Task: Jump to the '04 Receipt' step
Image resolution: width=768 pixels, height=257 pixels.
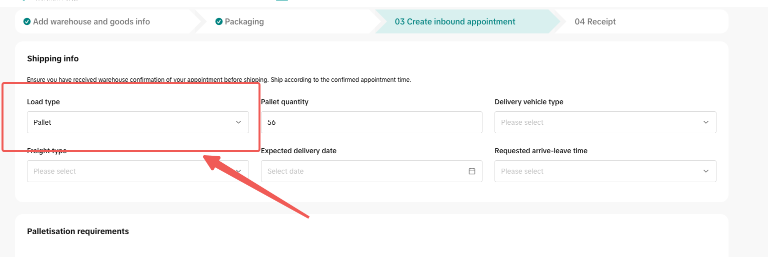Action: [x=595, y=22]
